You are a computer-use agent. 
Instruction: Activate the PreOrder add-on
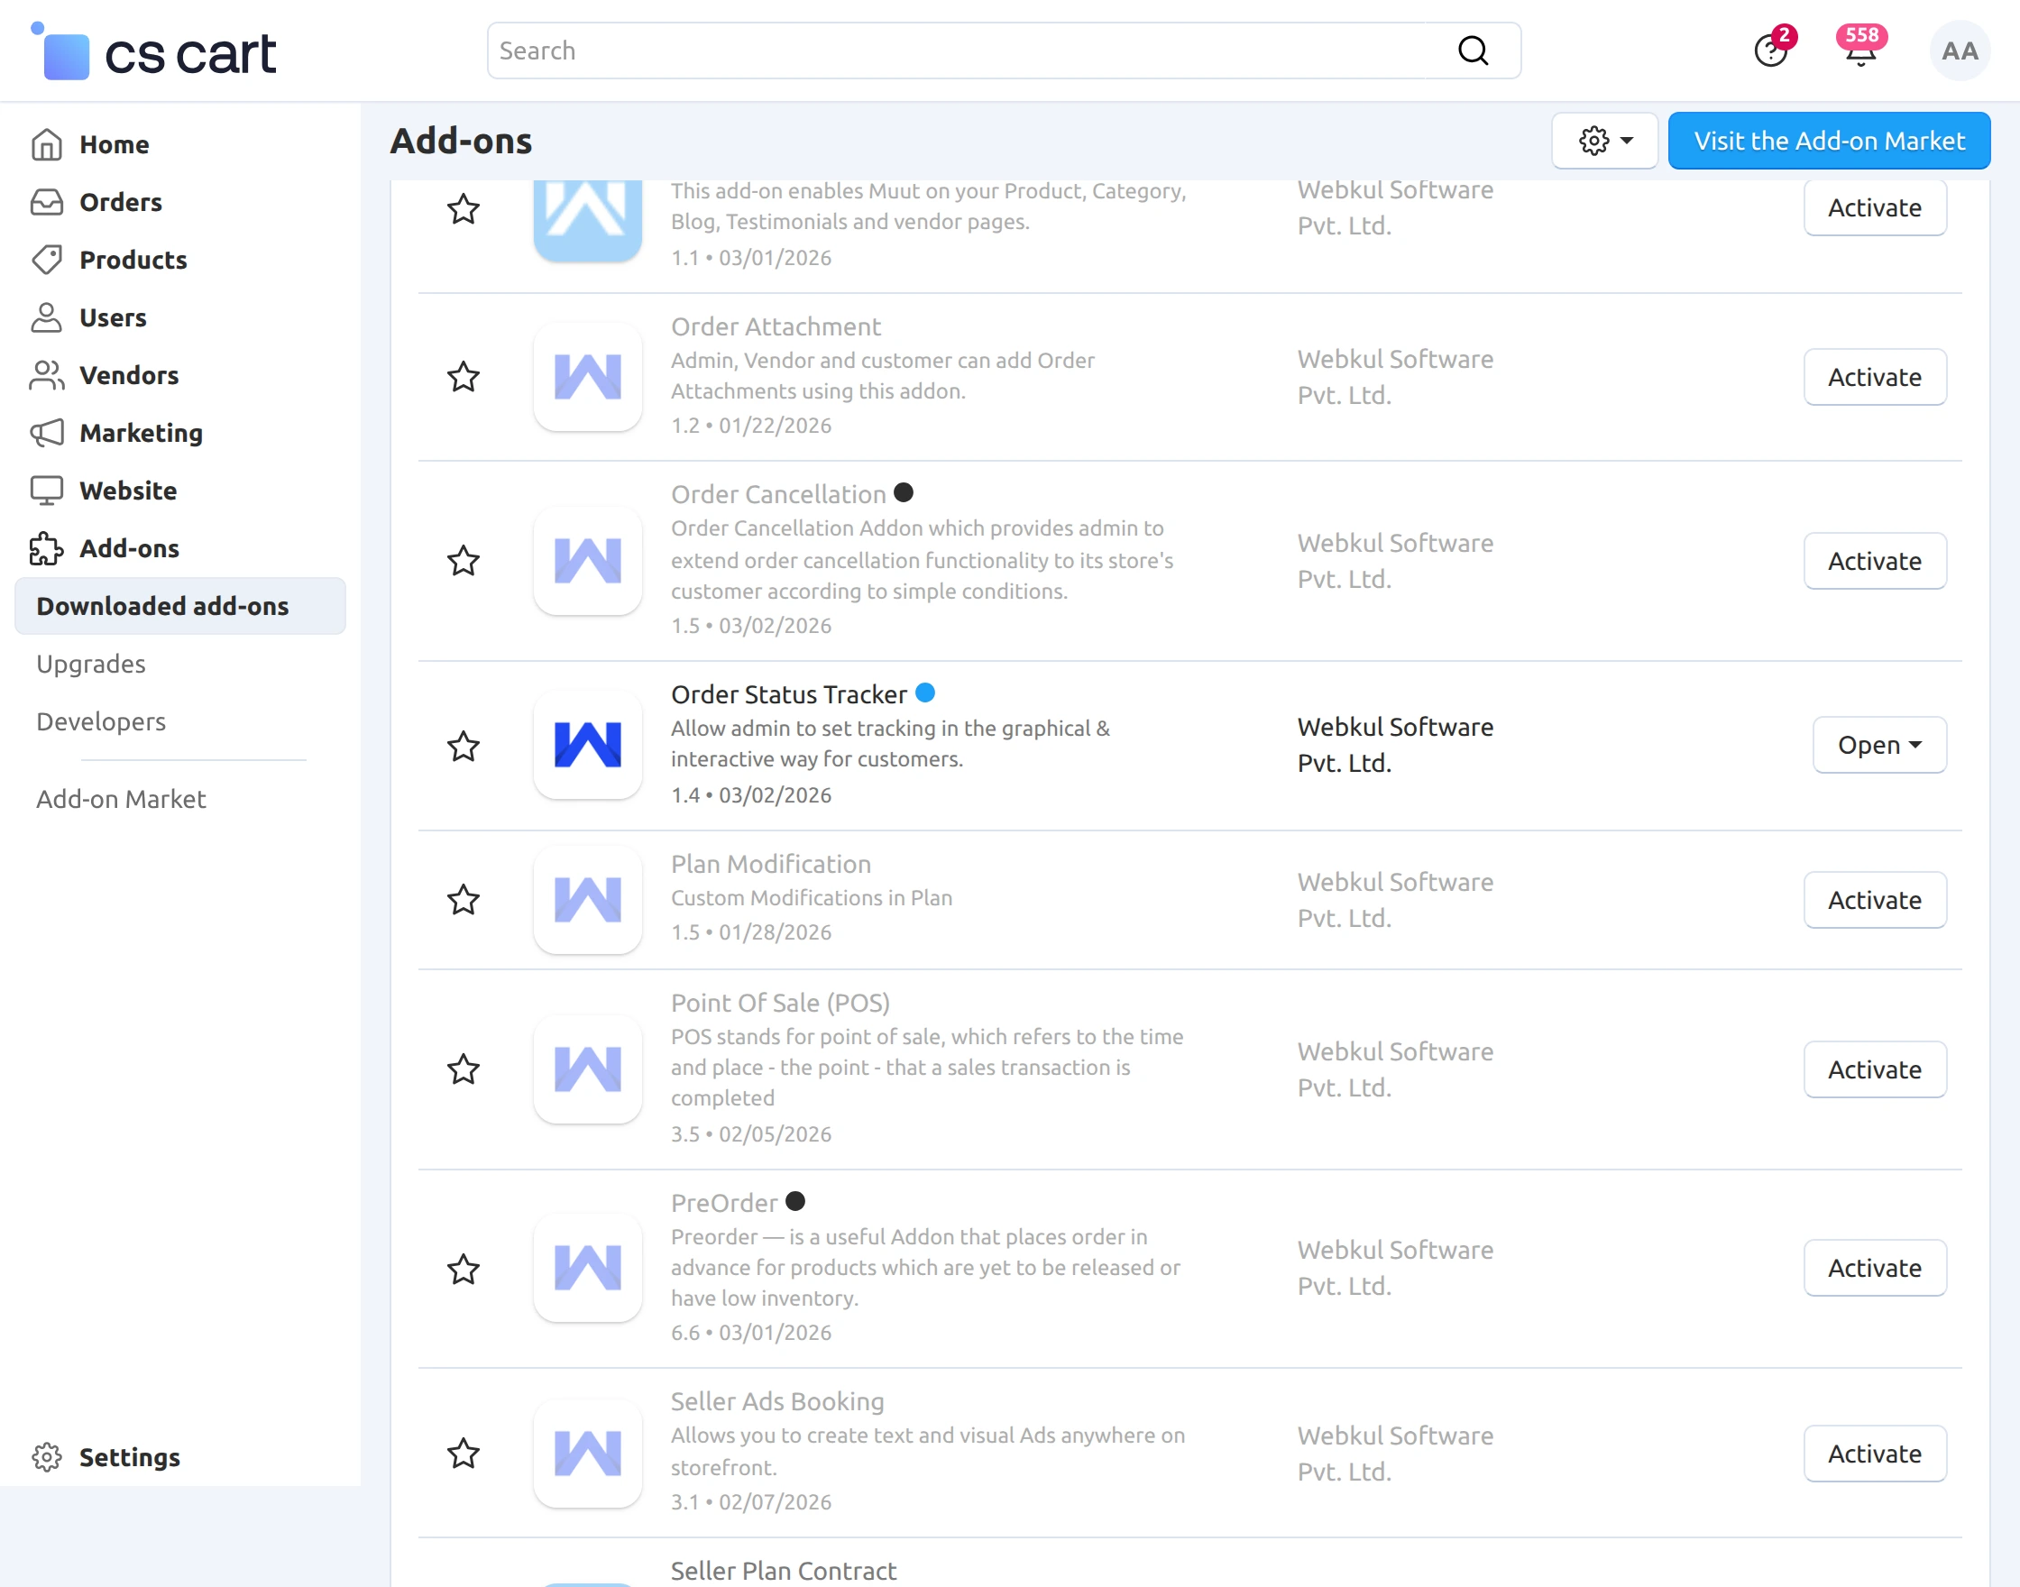click(1874, 1268)
